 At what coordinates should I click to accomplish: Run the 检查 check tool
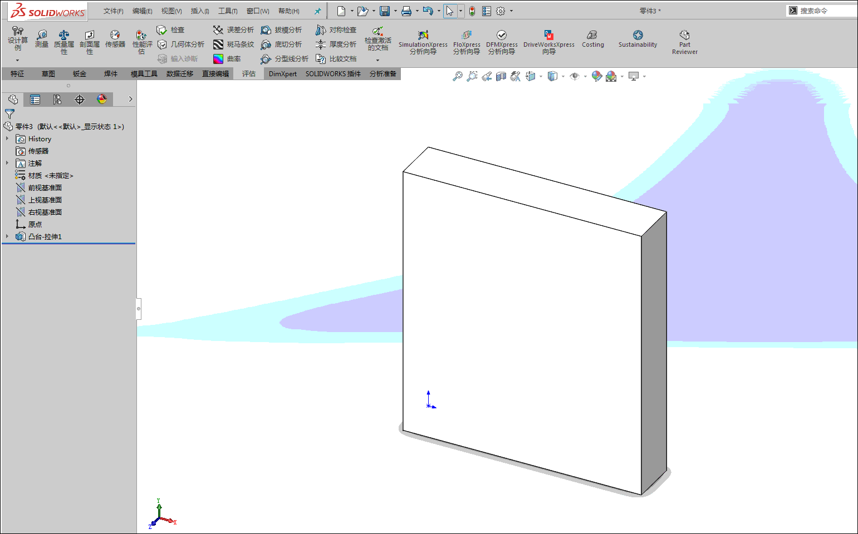coord(170,30)
